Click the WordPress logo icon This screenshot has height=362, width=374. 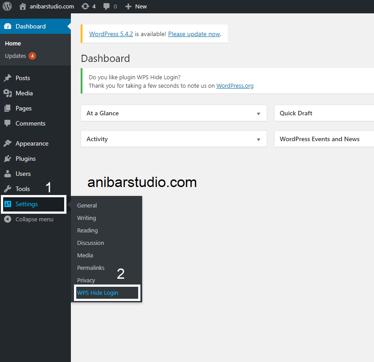[x=7, y=6]
